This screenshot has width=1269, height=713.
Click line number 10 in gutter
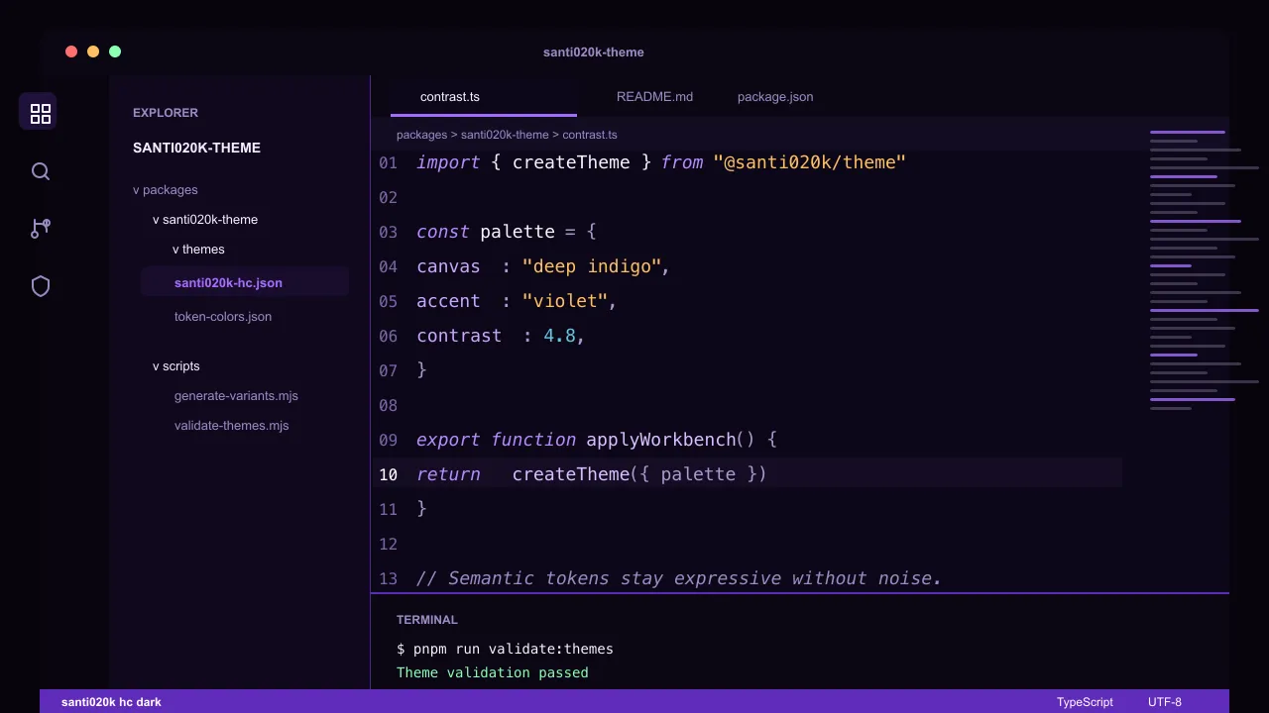(x=388, y=474)
